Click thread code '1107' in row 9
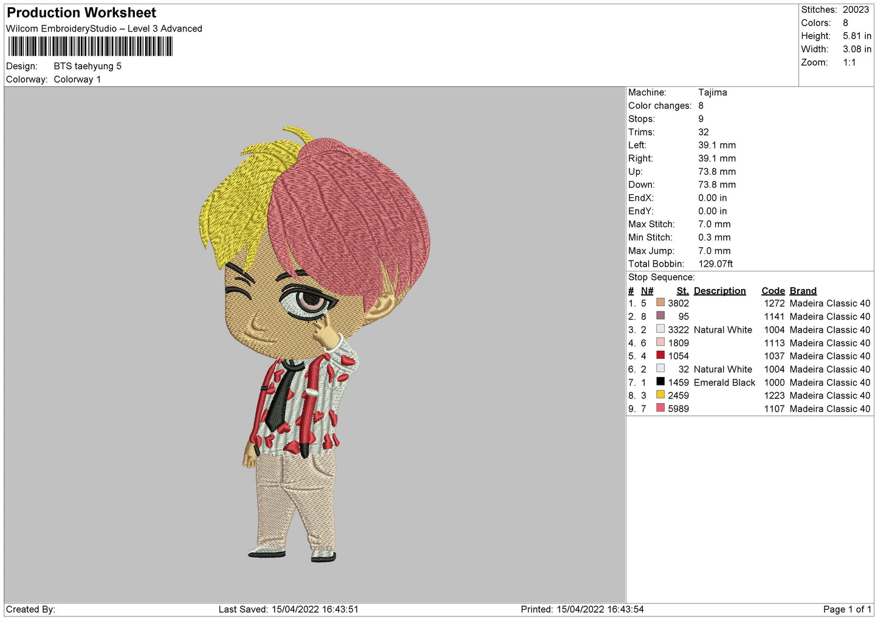This screenshot has width=878, height=620. pos(774,409)
